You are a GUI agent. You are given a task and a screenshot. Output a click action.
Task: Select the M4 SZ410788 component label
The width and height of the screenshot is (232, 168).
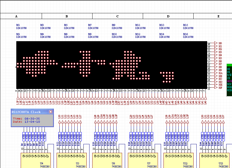click(45, 36)
